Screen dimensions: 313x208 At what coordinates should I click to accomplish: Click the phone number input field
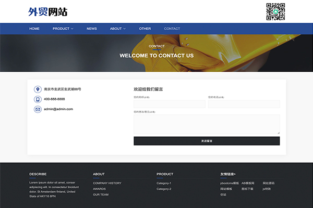pos(244,104)
